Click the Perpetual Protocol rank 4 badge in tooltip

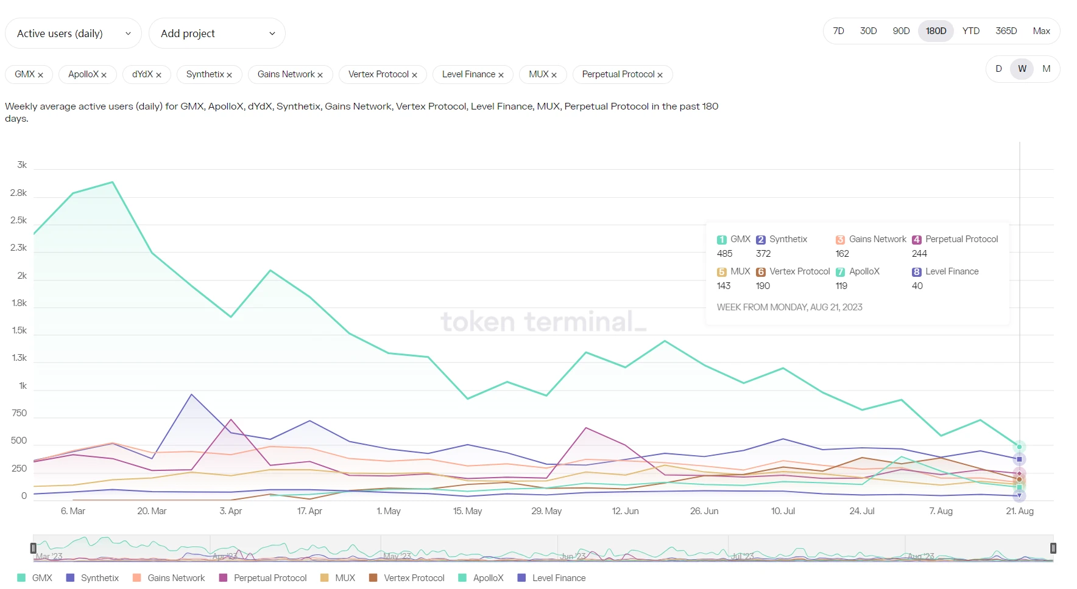pos(917,240)
